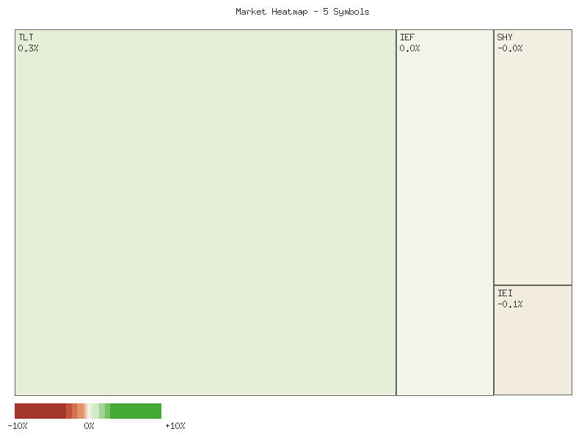This screenshot has height=440, width=587.
Task: Click the color legend gradient bar
Action: click(x=88, y=412)
